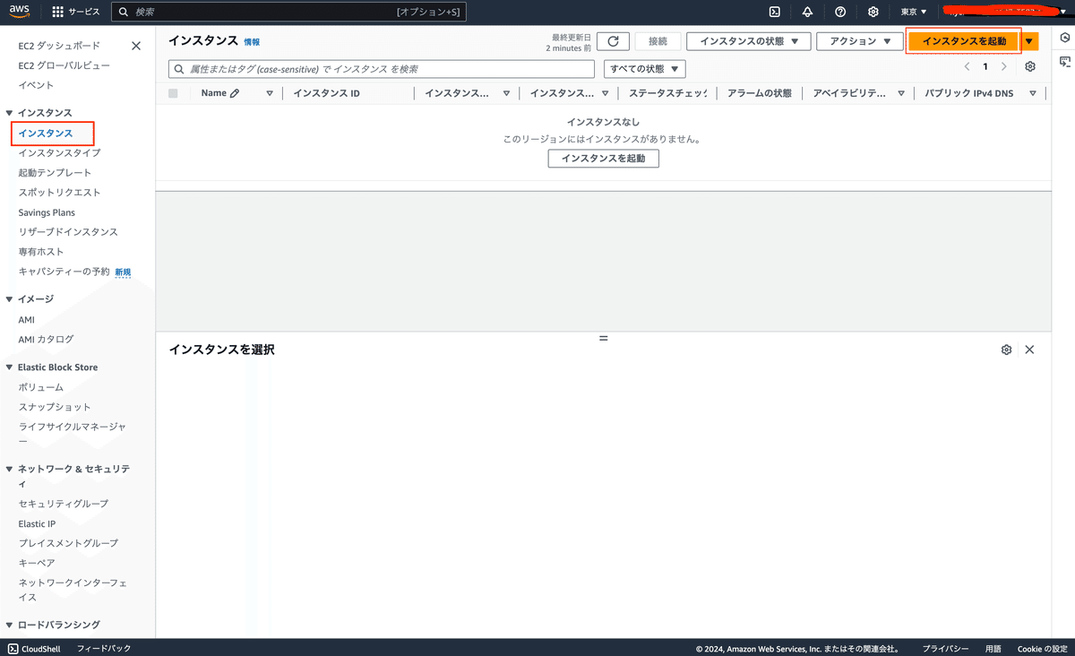Open インスタンスタイプ in sidebar

(59, 153)
